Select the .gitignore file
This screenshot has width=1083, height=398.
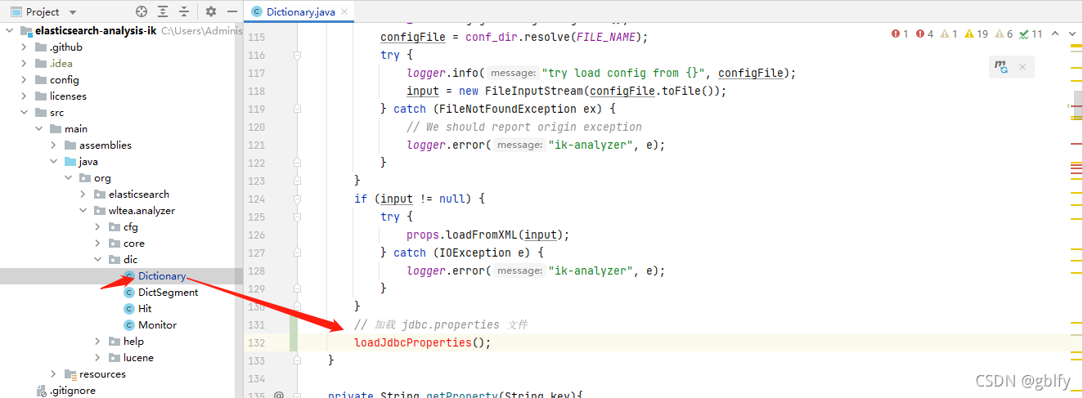tap(122, 390)
